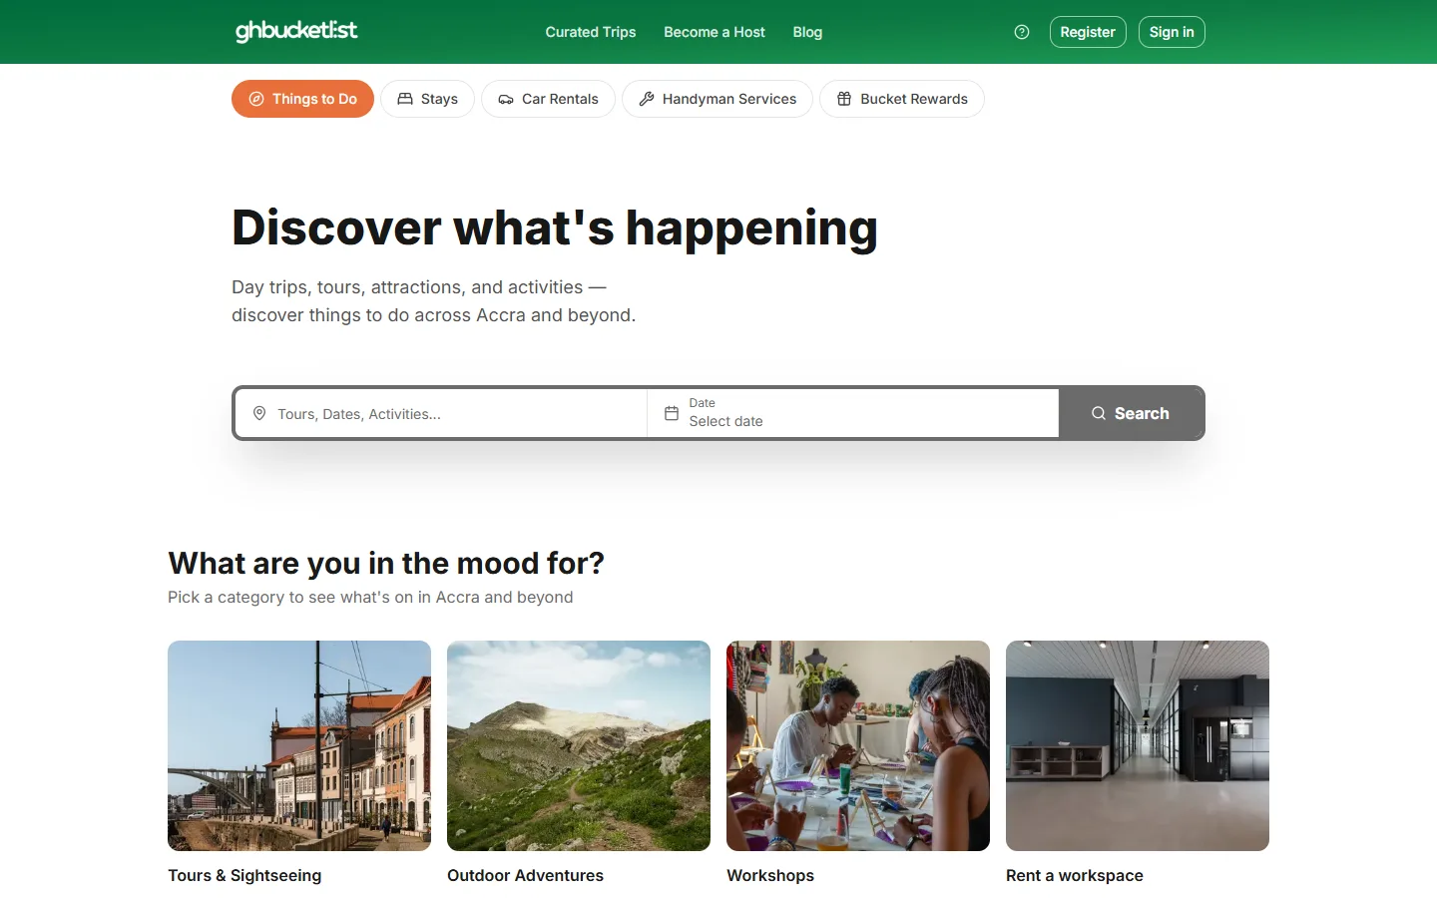
Task: Go to Become a Host page
Action: tap(715, 32)
